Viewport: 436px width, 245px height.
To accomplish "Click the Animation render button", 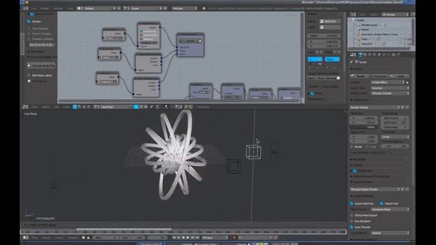I will [x=379, y=76].
